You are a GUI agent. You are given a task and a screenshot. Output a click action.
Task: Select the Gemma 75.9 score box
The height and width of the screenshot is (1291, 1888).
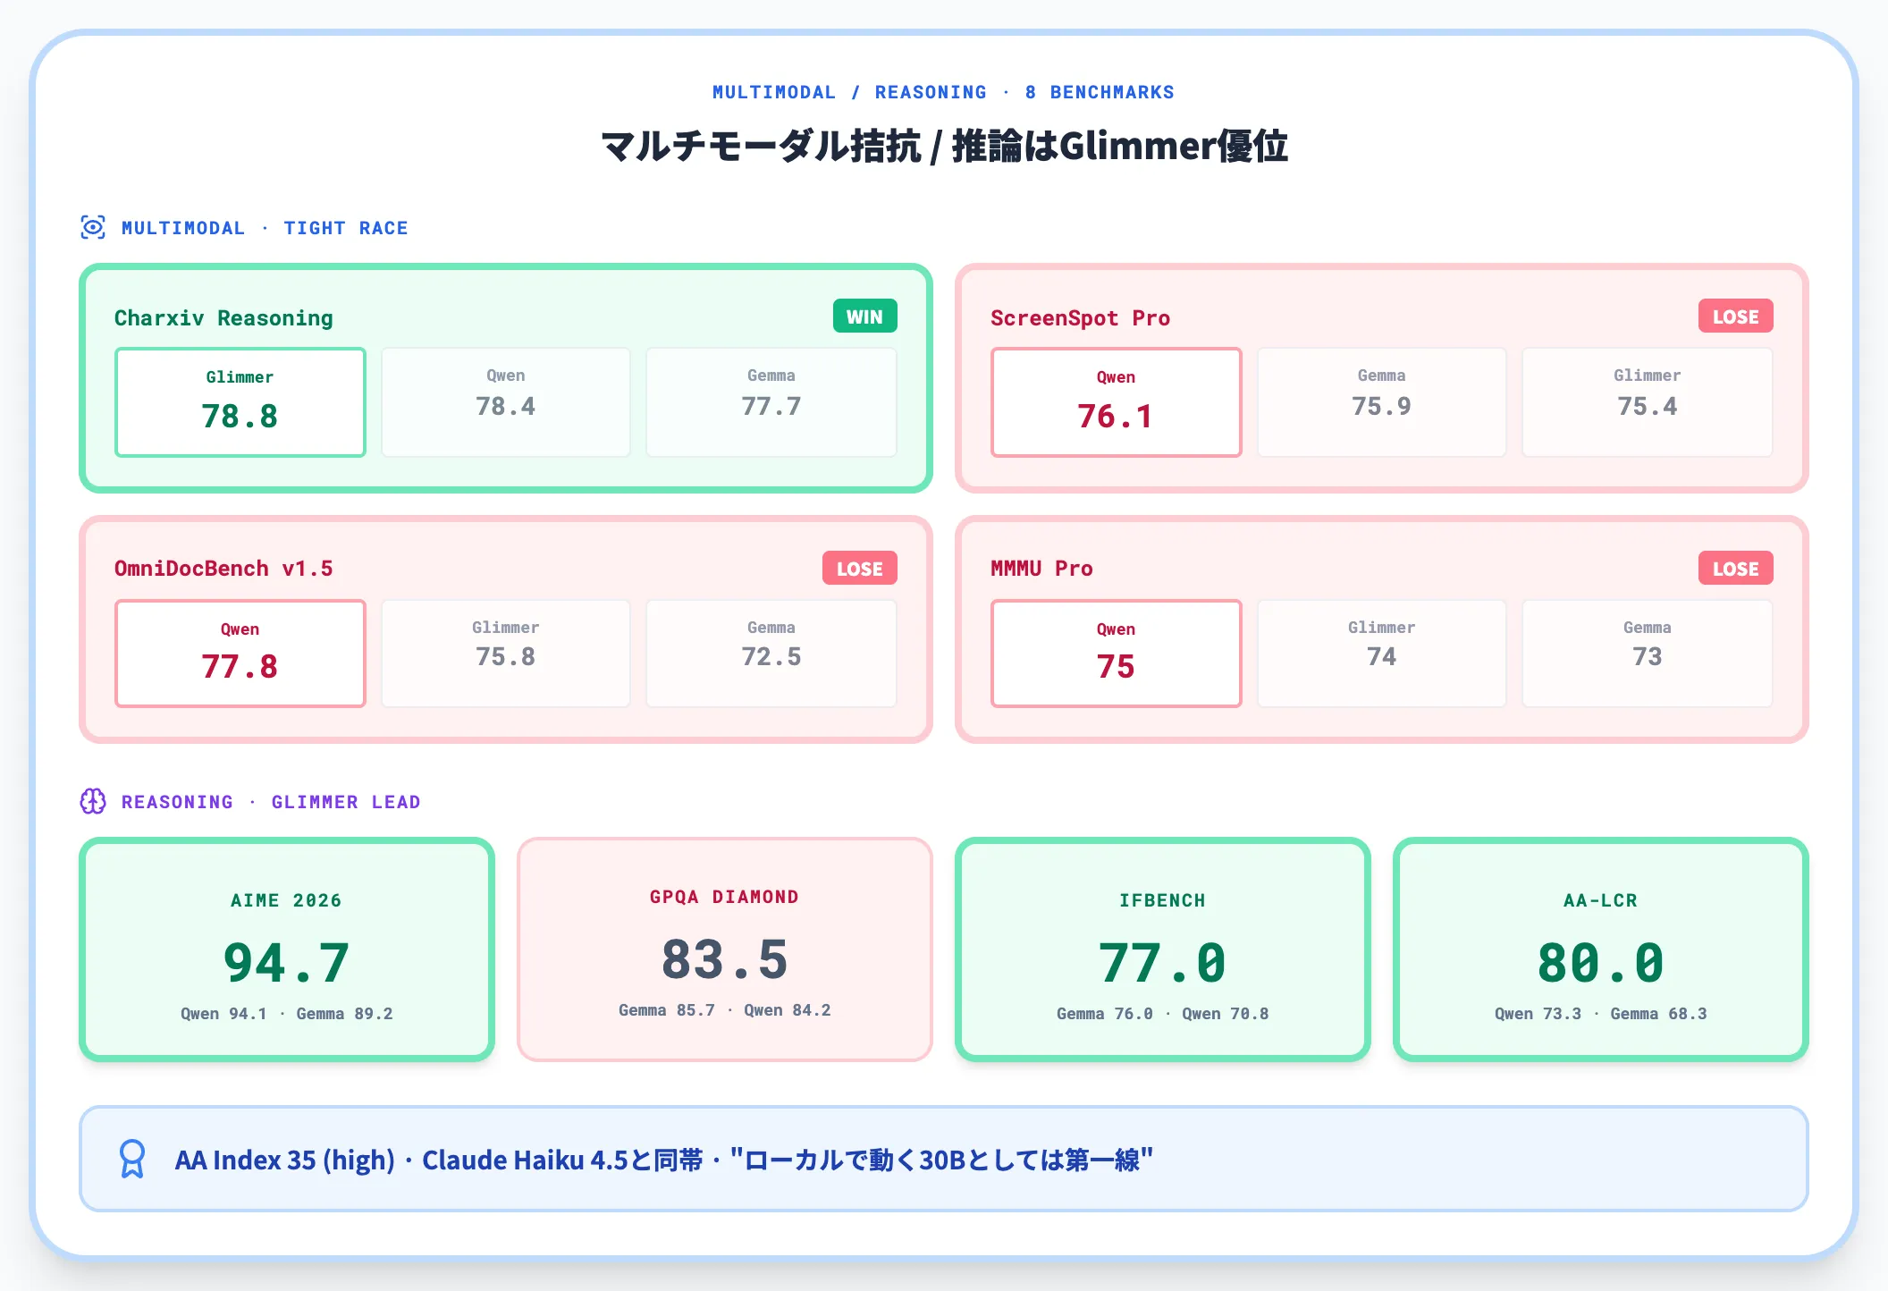1382,402
